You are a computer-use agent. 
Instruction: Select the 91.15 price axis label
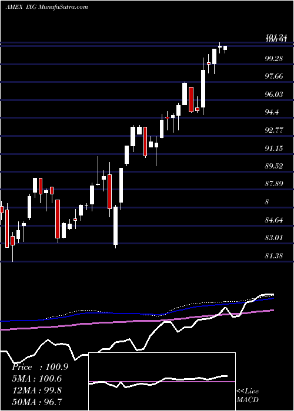274,149
